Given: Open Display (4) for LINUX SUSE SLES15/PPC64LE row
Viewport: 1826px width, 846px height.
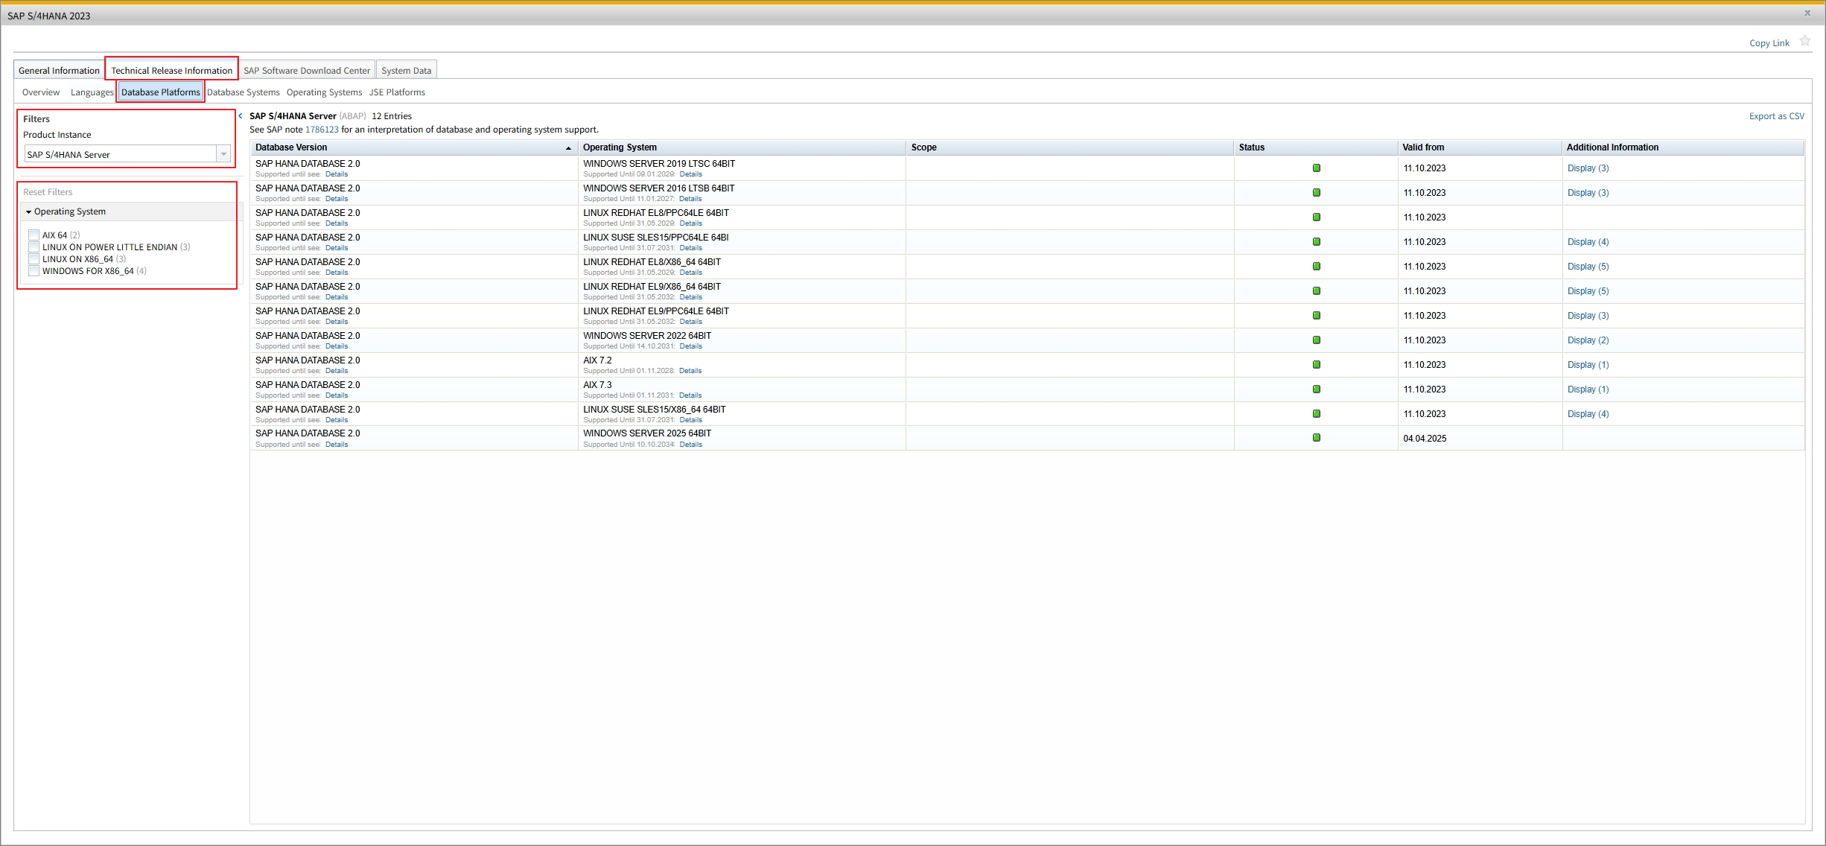Looking at the screenshot, I should pos(1588,242).
